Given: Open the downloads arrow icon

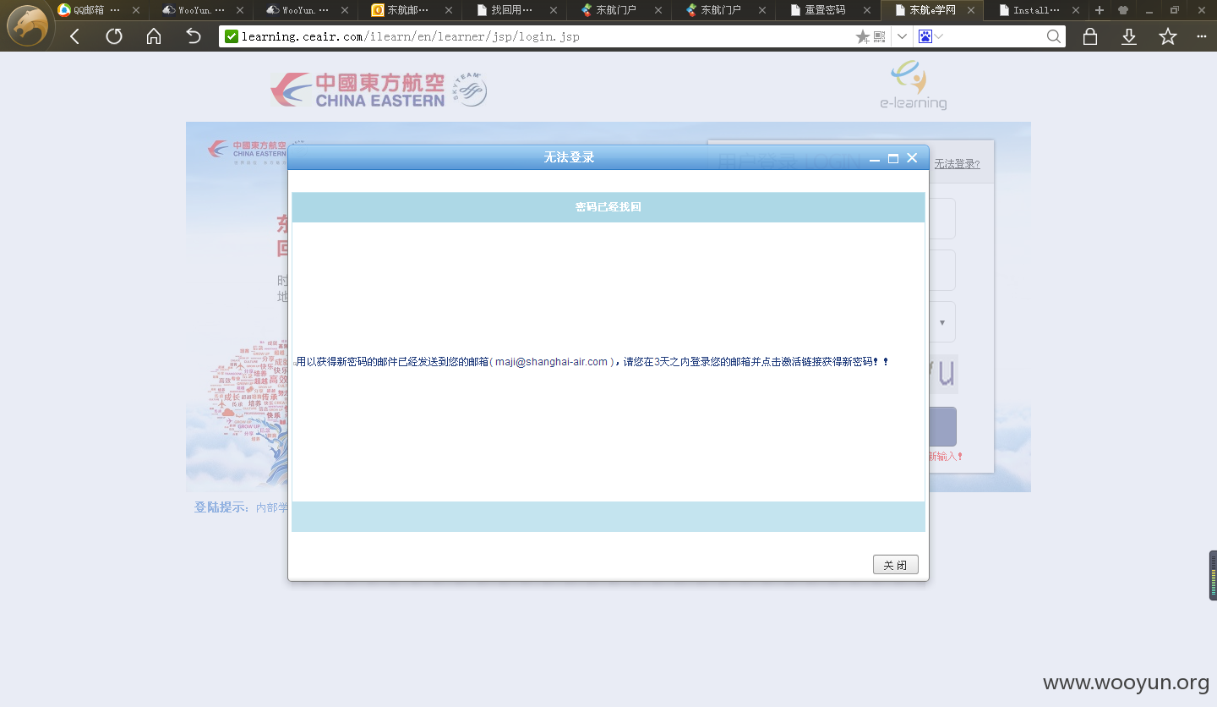Looking at the screenshot, I should pyautogui.click(x=1129, y=36).
